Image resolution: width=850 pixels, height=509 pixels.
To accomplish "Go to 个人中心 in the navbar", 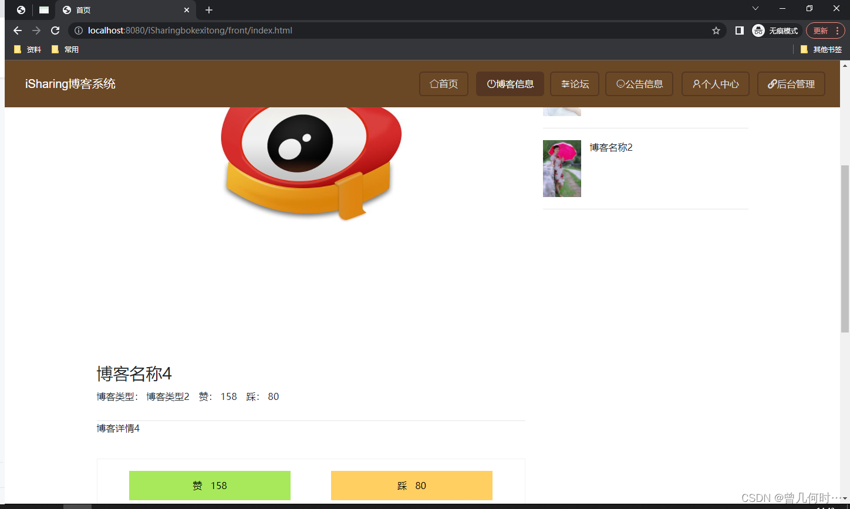I will [715, 84].
